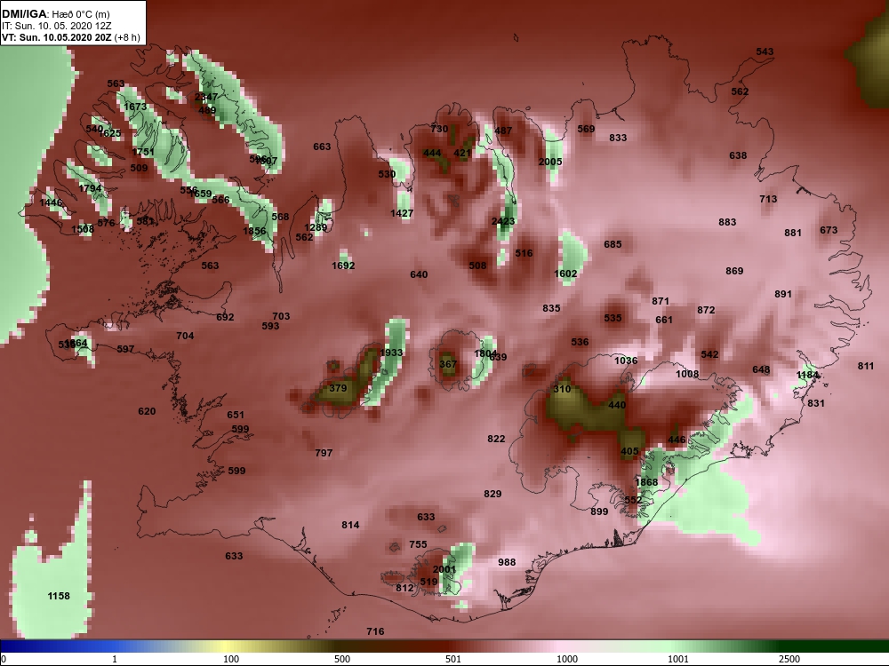Select the 1933 value

click(x=391, y=353)
